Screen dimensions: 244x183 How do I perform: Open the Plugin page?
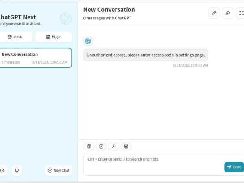point(53,37)
